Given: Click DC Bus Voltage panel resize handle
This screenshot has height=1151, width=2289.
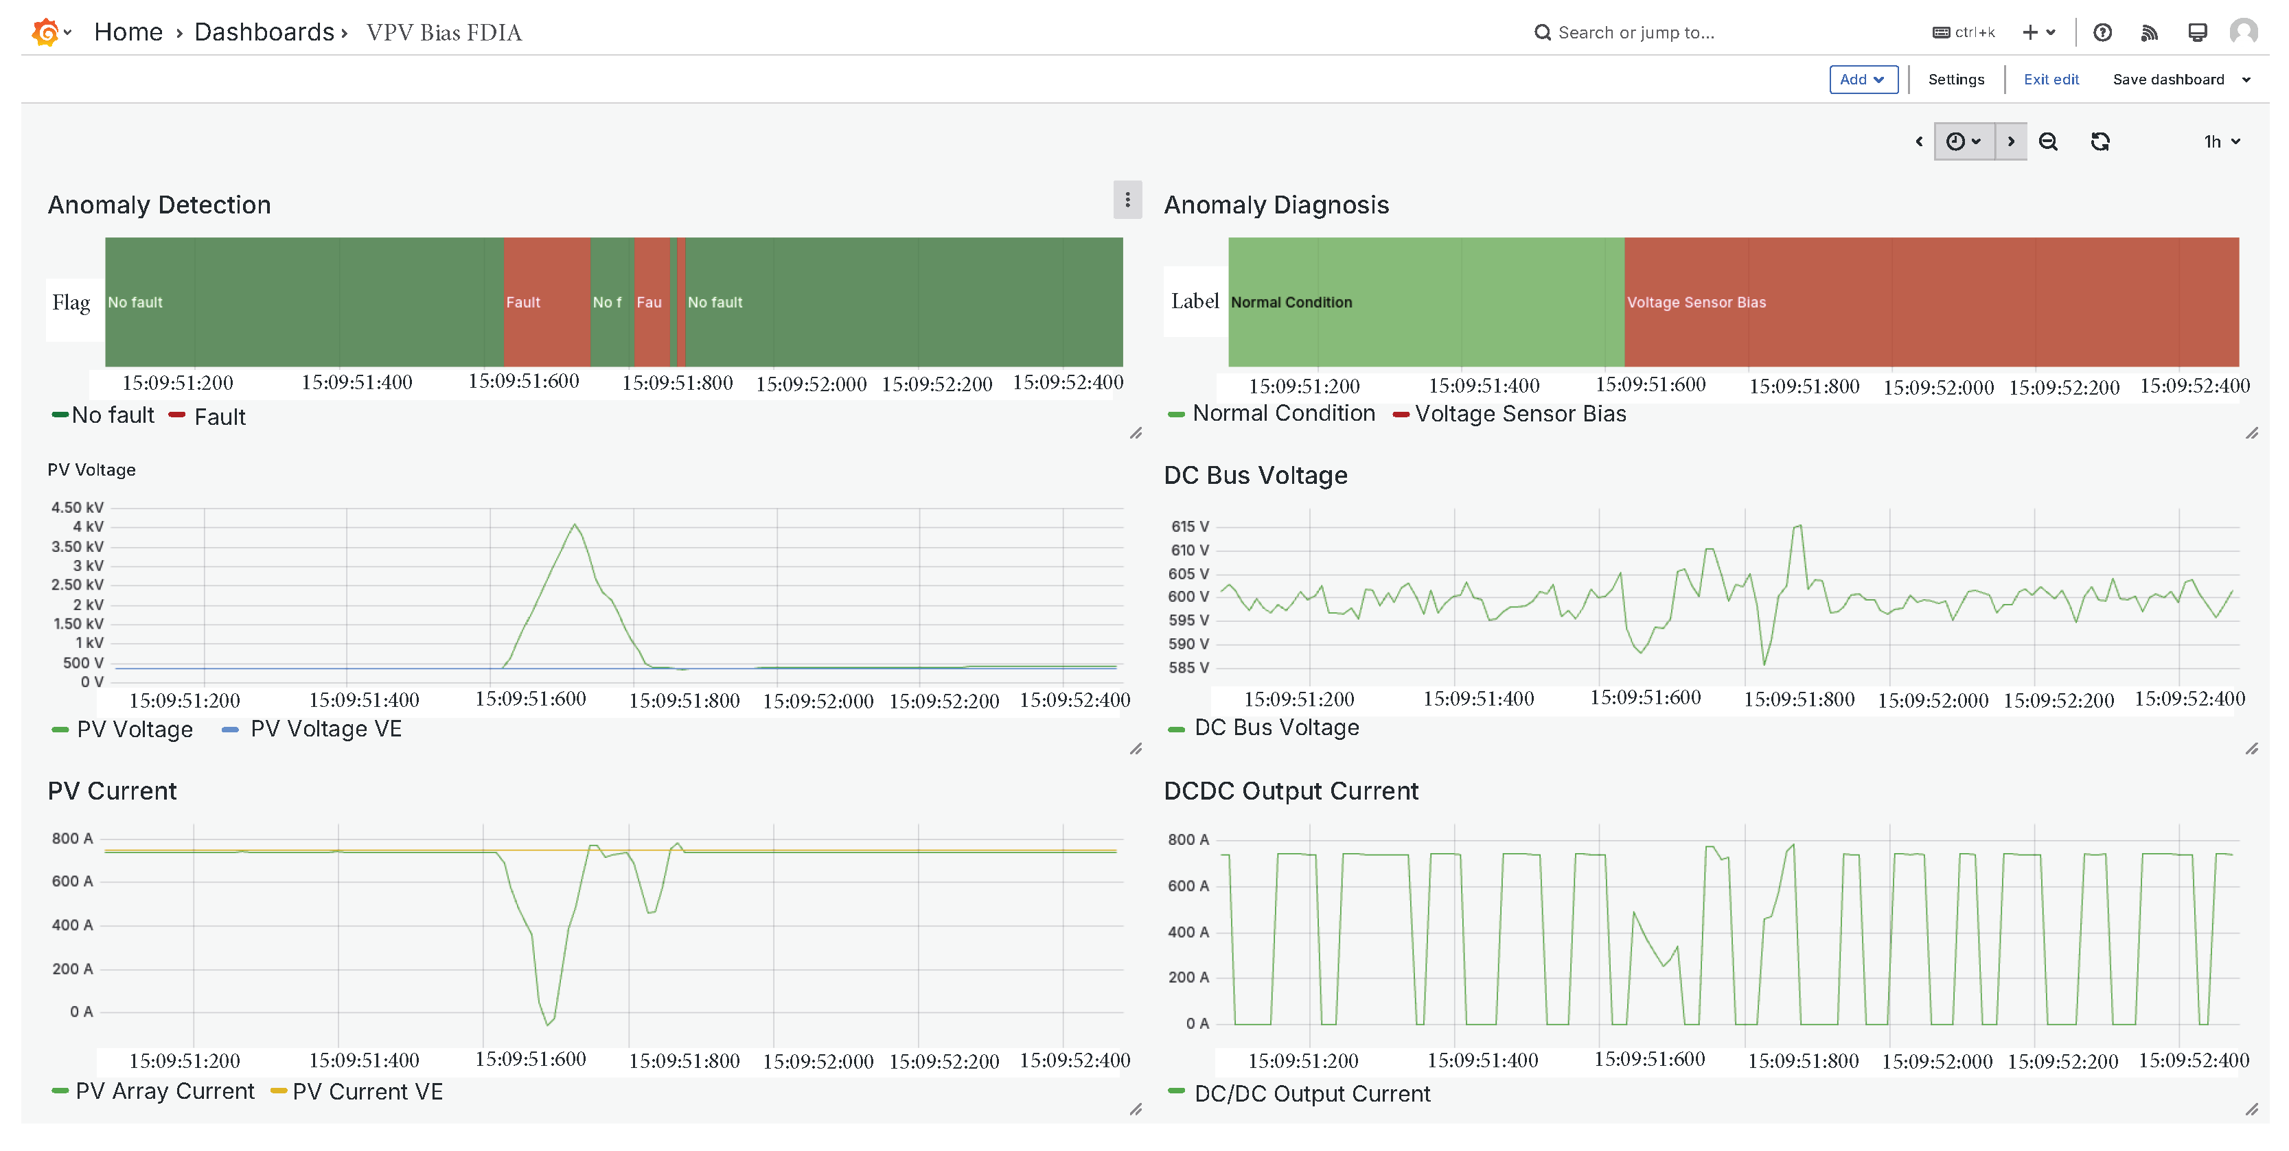Looking at the screenshot, I should pos(2251,749).
